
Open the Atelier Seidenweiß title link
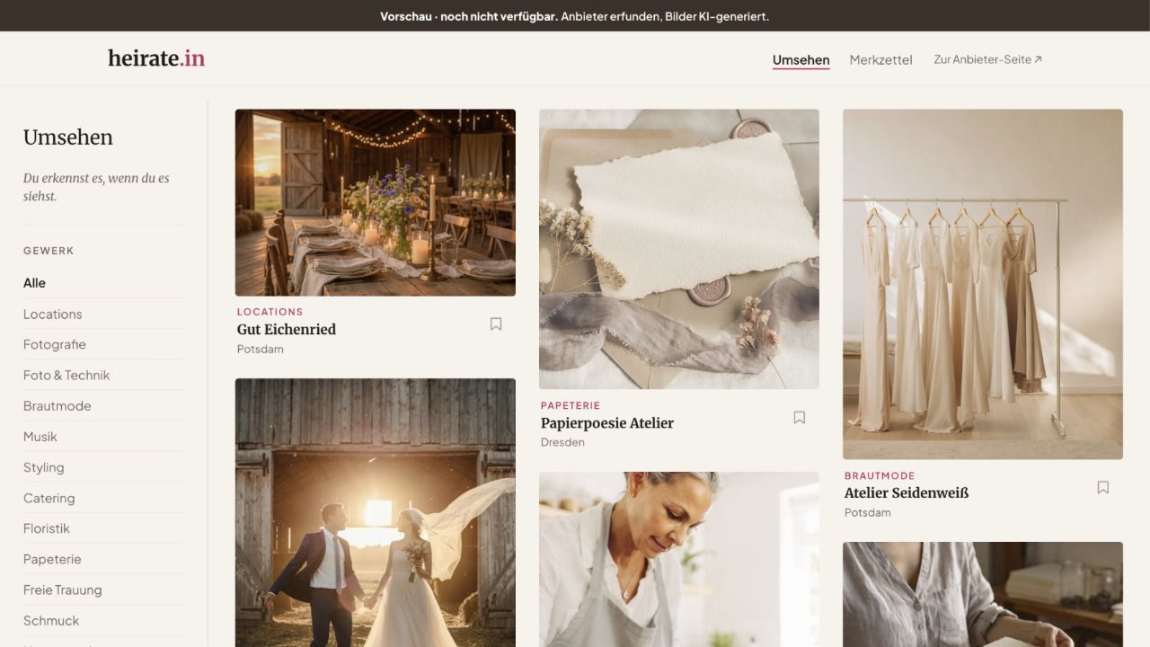click(907, 492)
